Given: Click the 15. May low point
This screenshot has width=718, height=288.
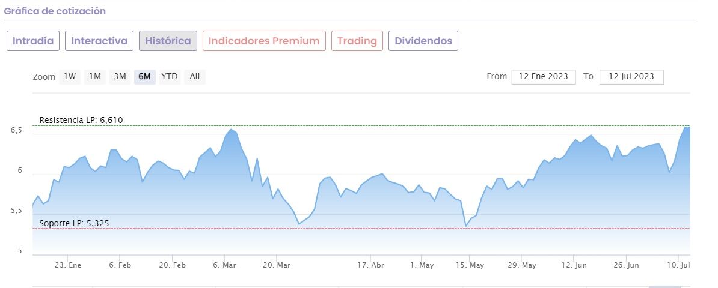Looking at the screenshot, I should 465,226.
